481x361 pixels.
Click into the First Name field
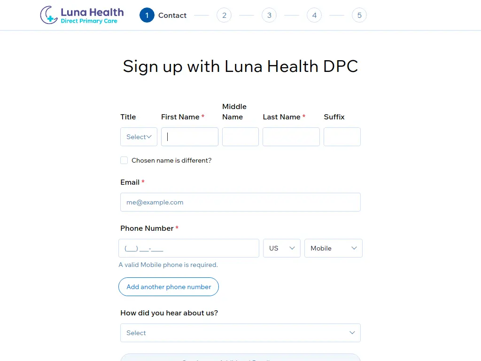[x=189, y=137]
